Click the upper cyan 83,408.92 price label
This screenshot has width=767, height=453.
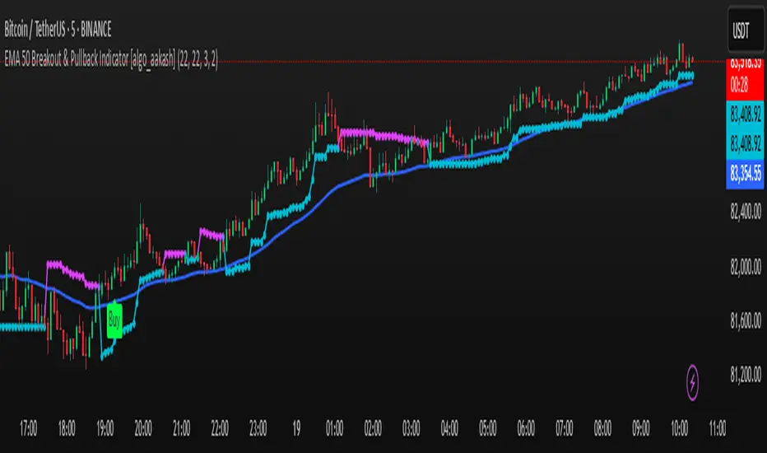(745, 115)
